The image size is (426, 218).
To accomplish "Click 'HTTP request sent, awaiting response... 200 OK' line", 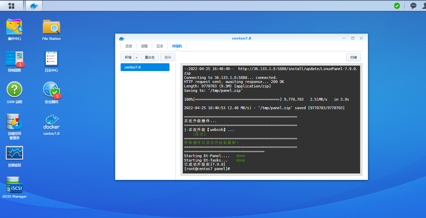I will click(x=234, y=82).
